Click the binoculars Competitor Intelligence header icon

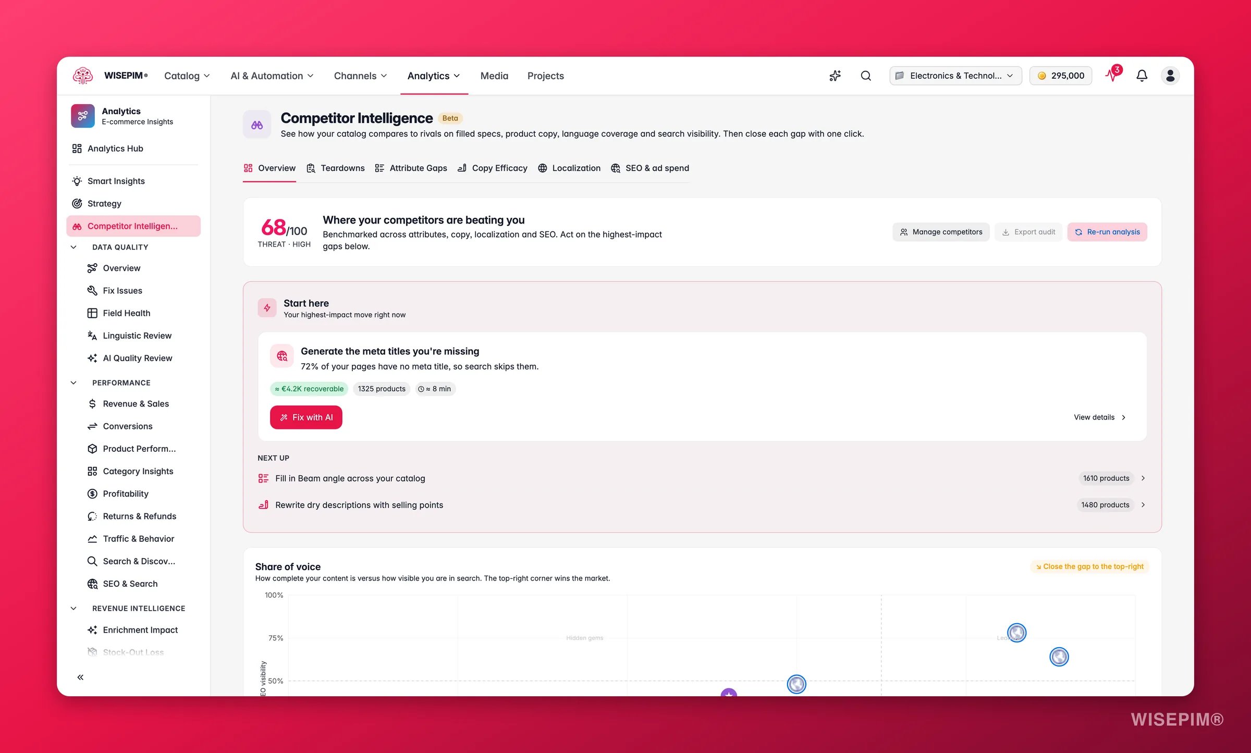[x=257, y=125]
